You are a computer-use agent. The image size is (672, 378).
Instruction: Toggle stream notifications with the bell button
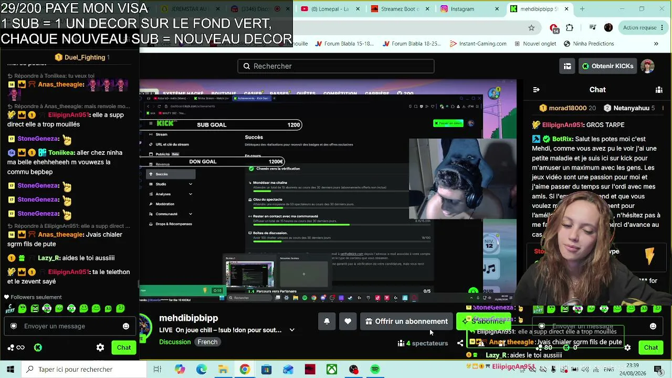[327, 321]
